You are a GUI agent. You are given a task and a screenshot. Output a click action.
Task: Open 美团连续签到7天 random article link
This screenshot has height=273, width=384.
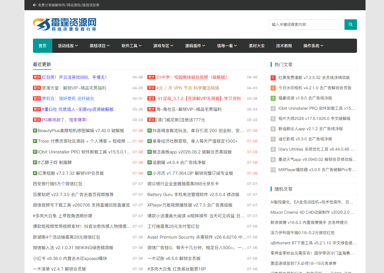tap(303, 264)
